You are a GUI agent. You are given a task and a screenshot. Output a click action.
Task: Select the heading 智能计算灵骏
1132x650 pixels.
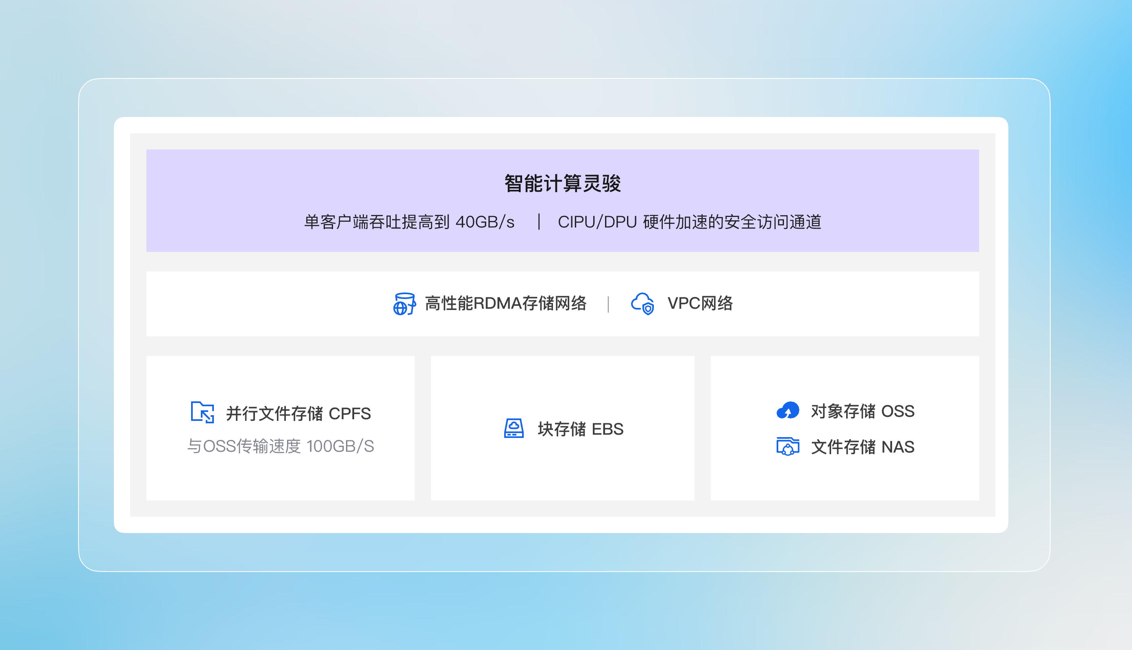coord(562,184)
